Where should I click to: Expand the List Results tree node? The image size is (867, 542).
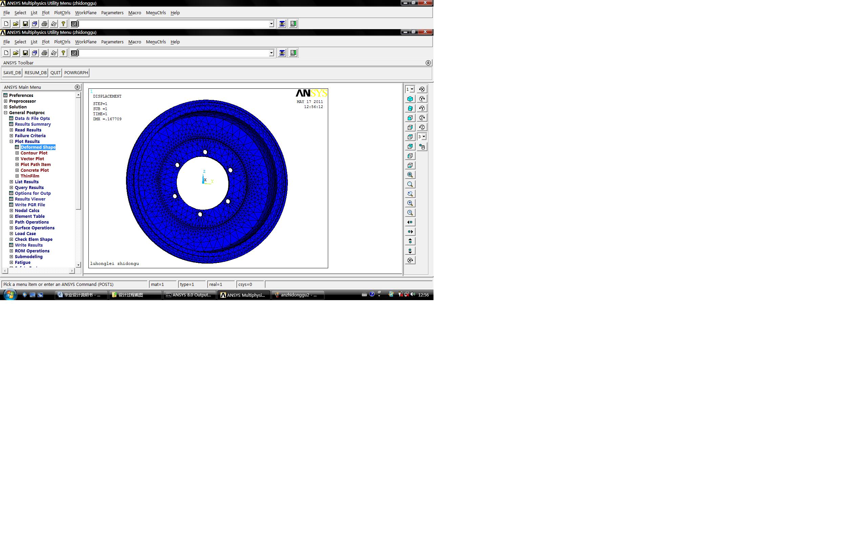pos(12,182)
